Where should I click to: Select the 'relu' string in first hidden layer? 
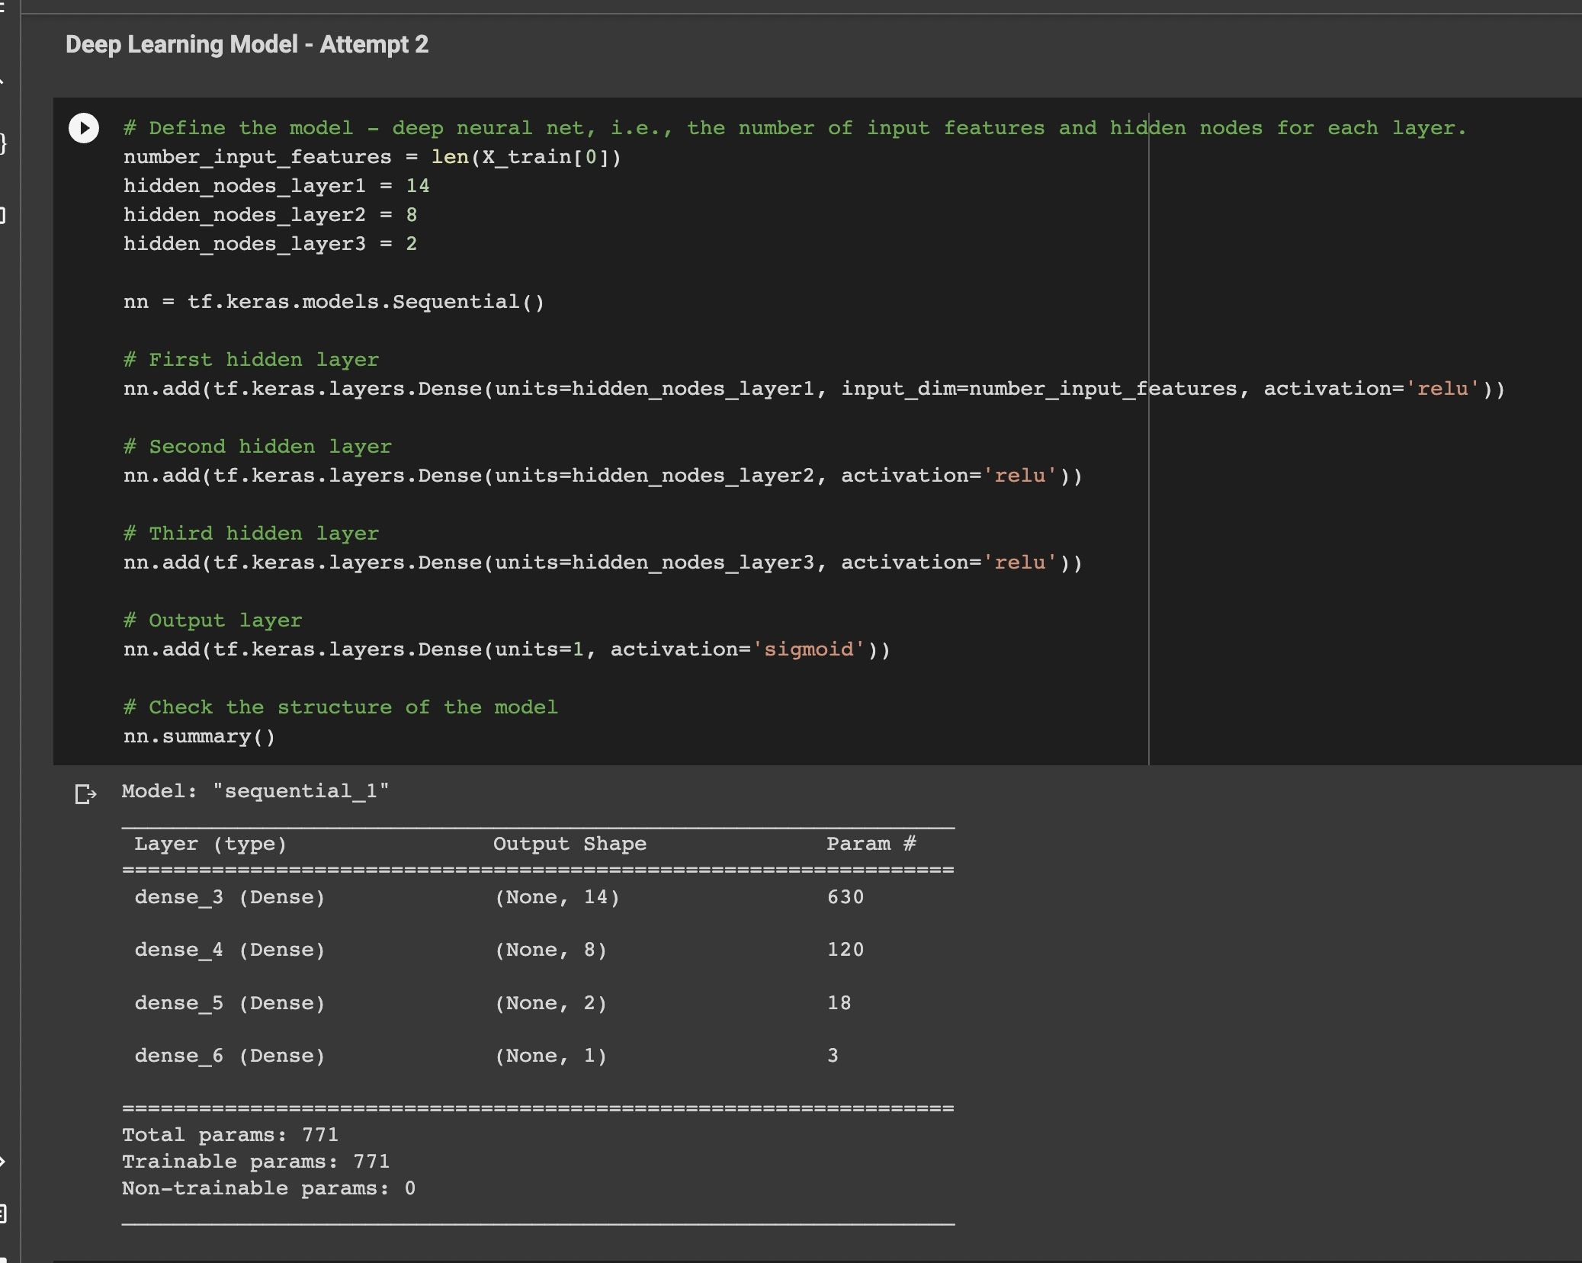tap(1442, 389)
